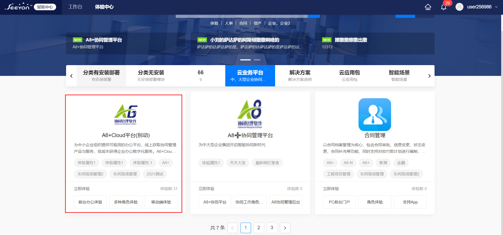The width and height of the screenshot is (503, 235).
Task: Click the 体验数 31 counter
Action: click(x=169, y=189)
